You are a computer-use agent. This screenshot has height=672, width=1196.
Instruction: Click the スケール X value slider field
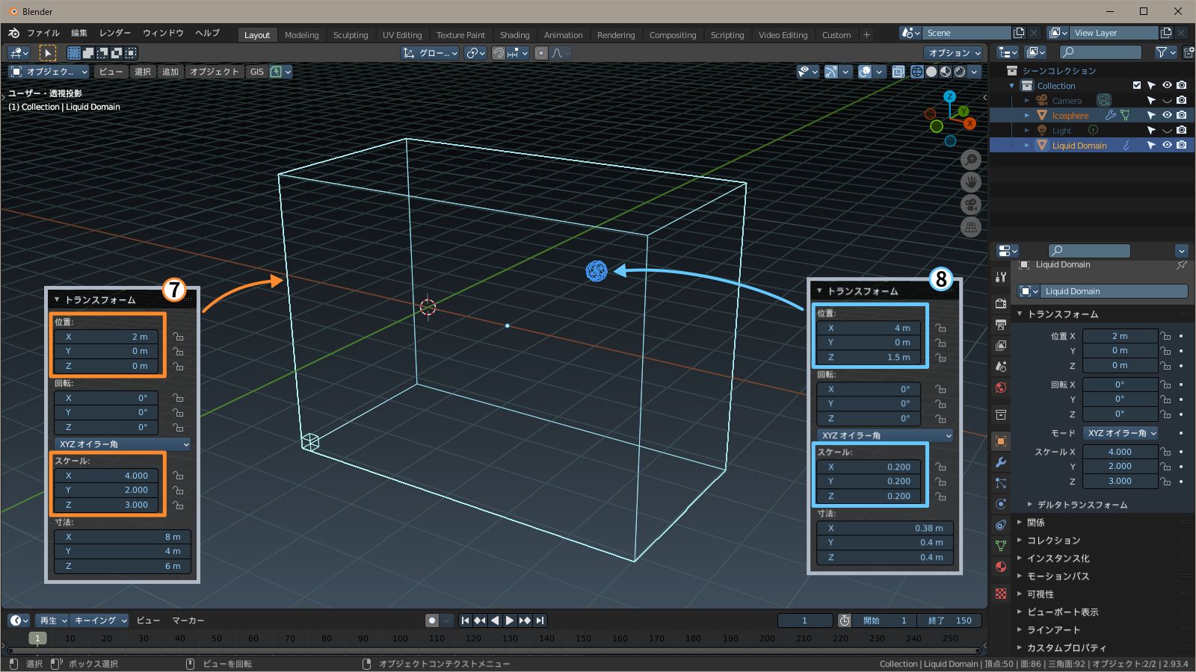[x=1119, y=452]
